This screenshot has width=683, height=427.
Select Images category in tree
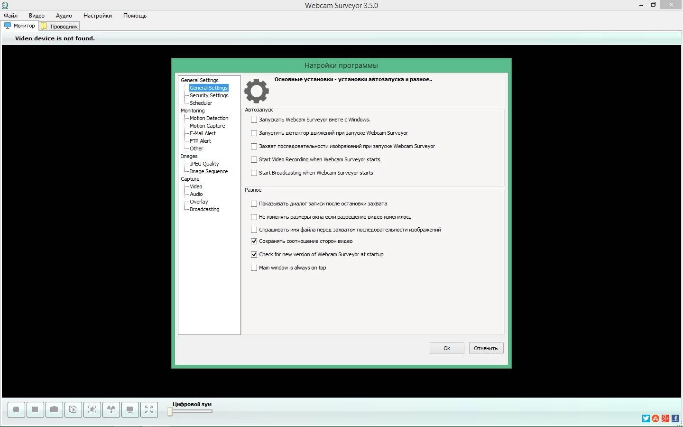pyautogui.click(x=189, y=156)
